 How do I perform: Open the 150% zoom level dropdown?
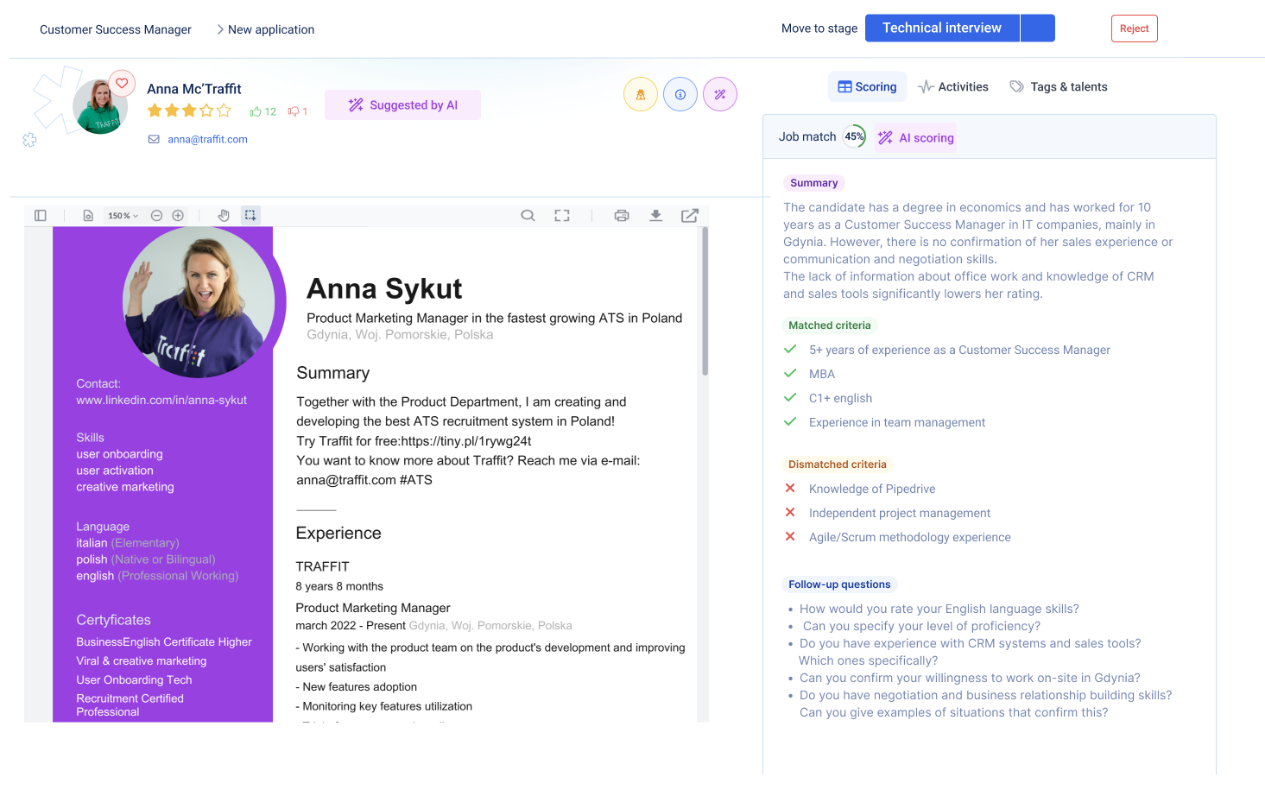point(123,216)
